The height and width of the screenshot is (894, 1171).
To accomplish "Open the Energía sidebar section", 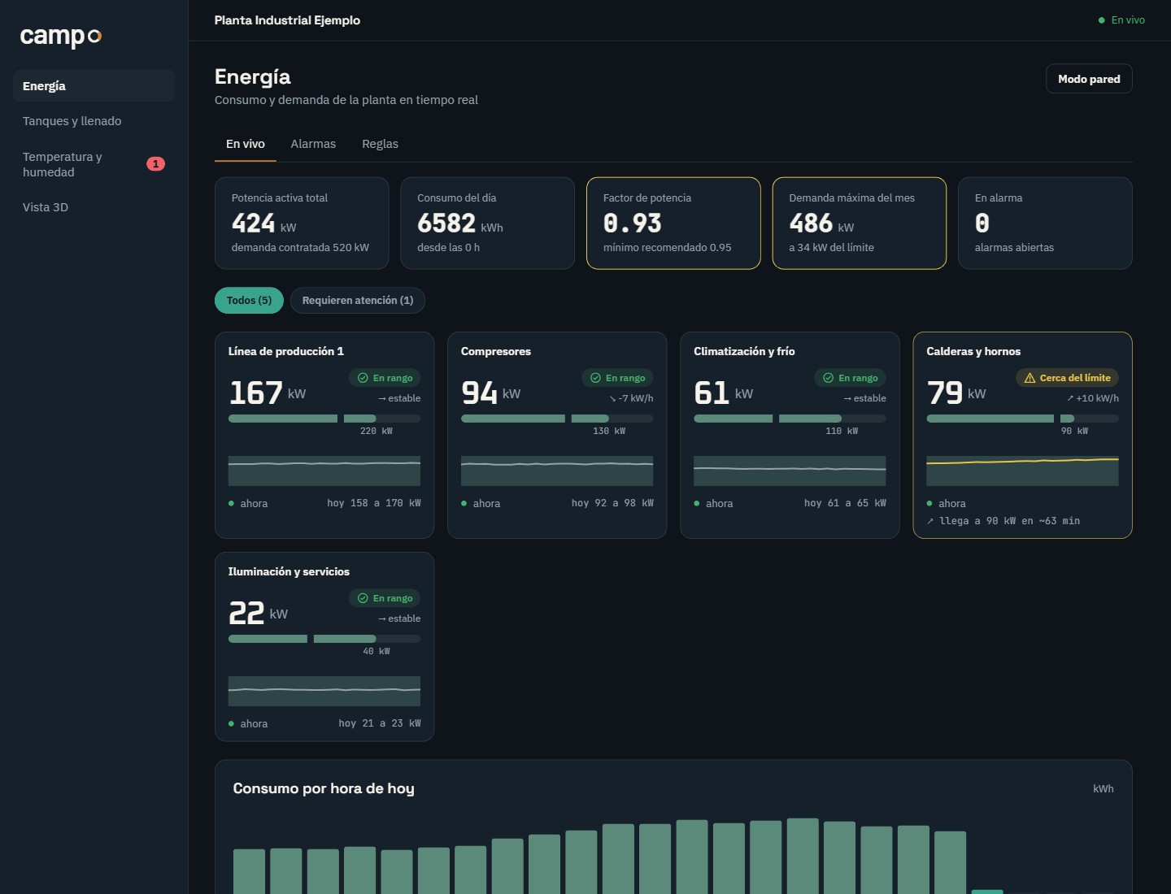I will [x=94, y=86].
